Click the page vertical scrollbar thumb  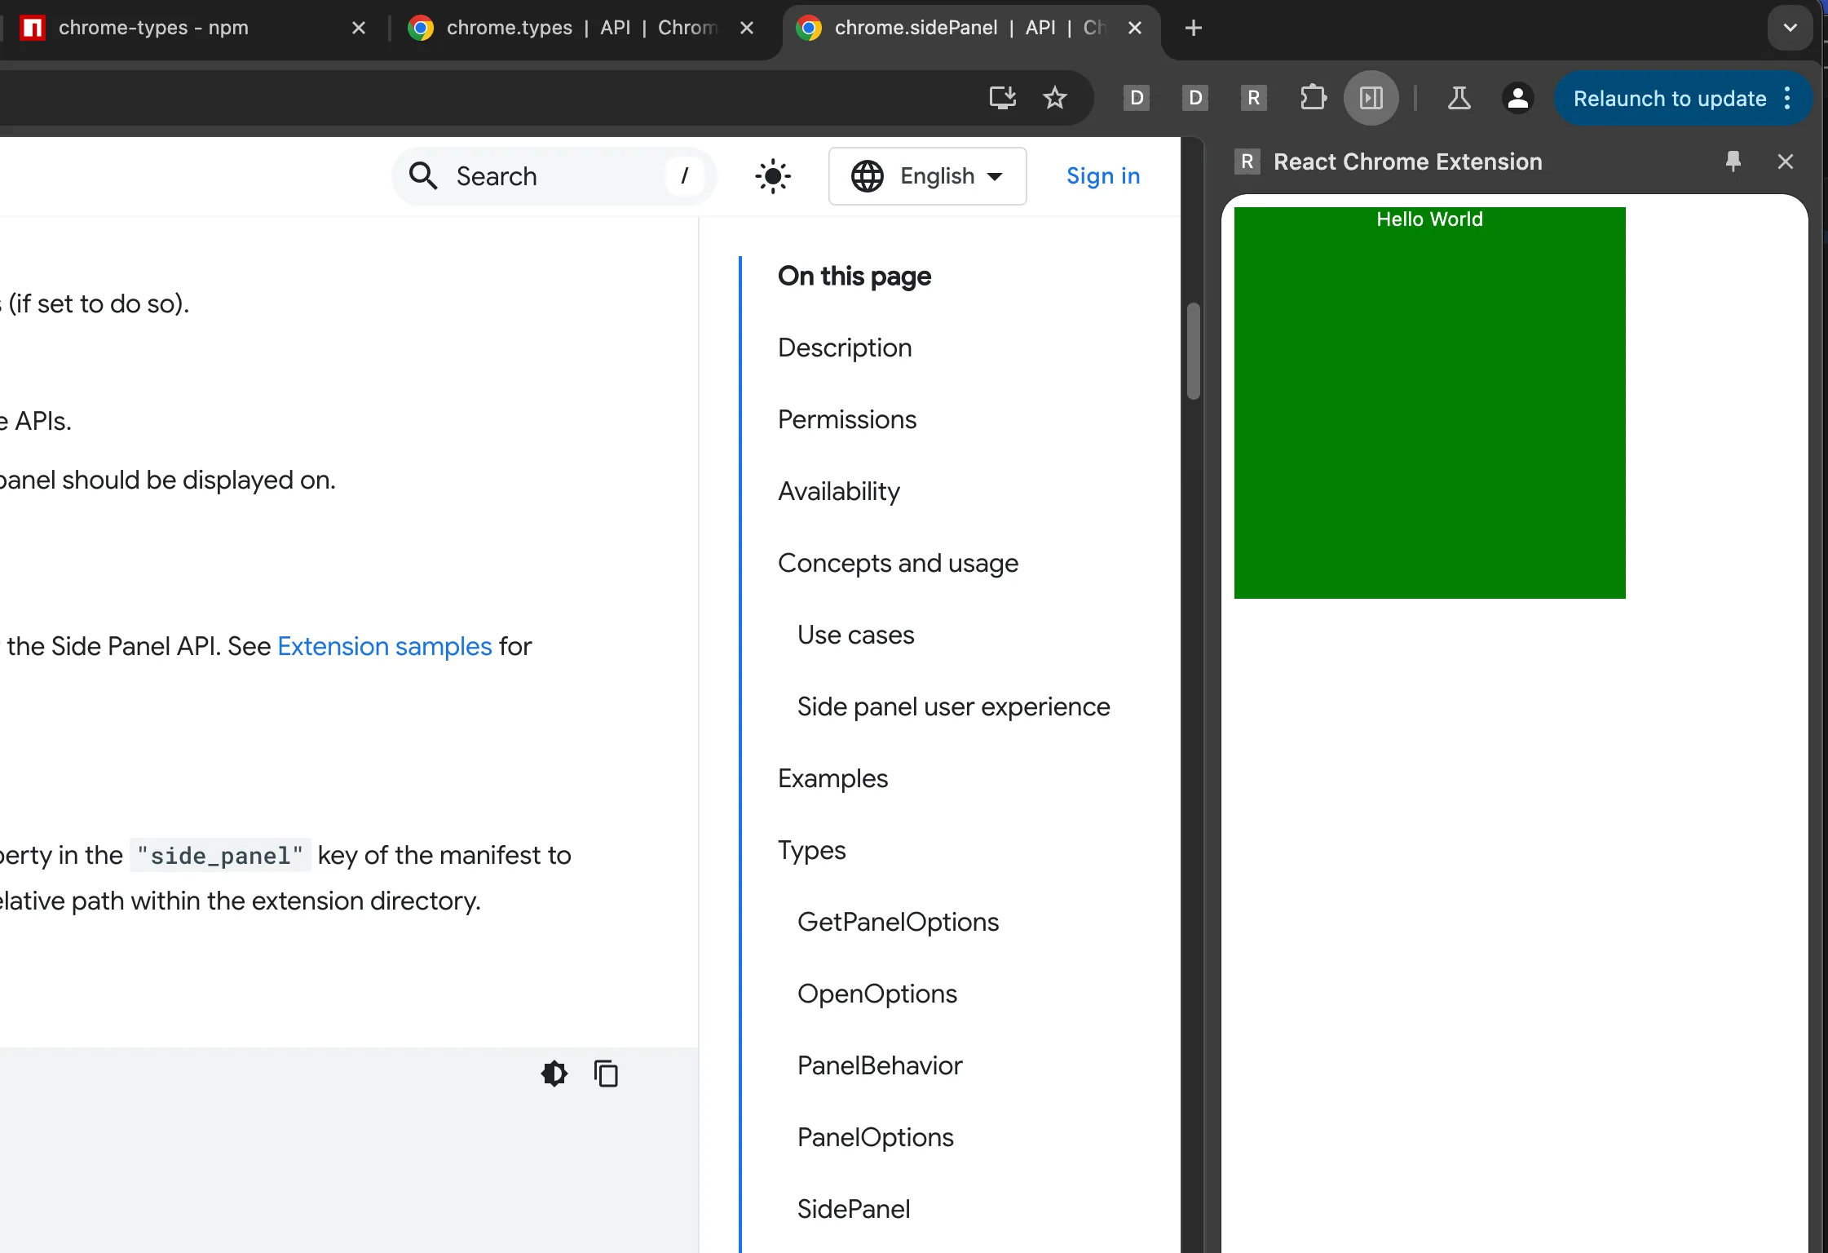click(1193, 351)
